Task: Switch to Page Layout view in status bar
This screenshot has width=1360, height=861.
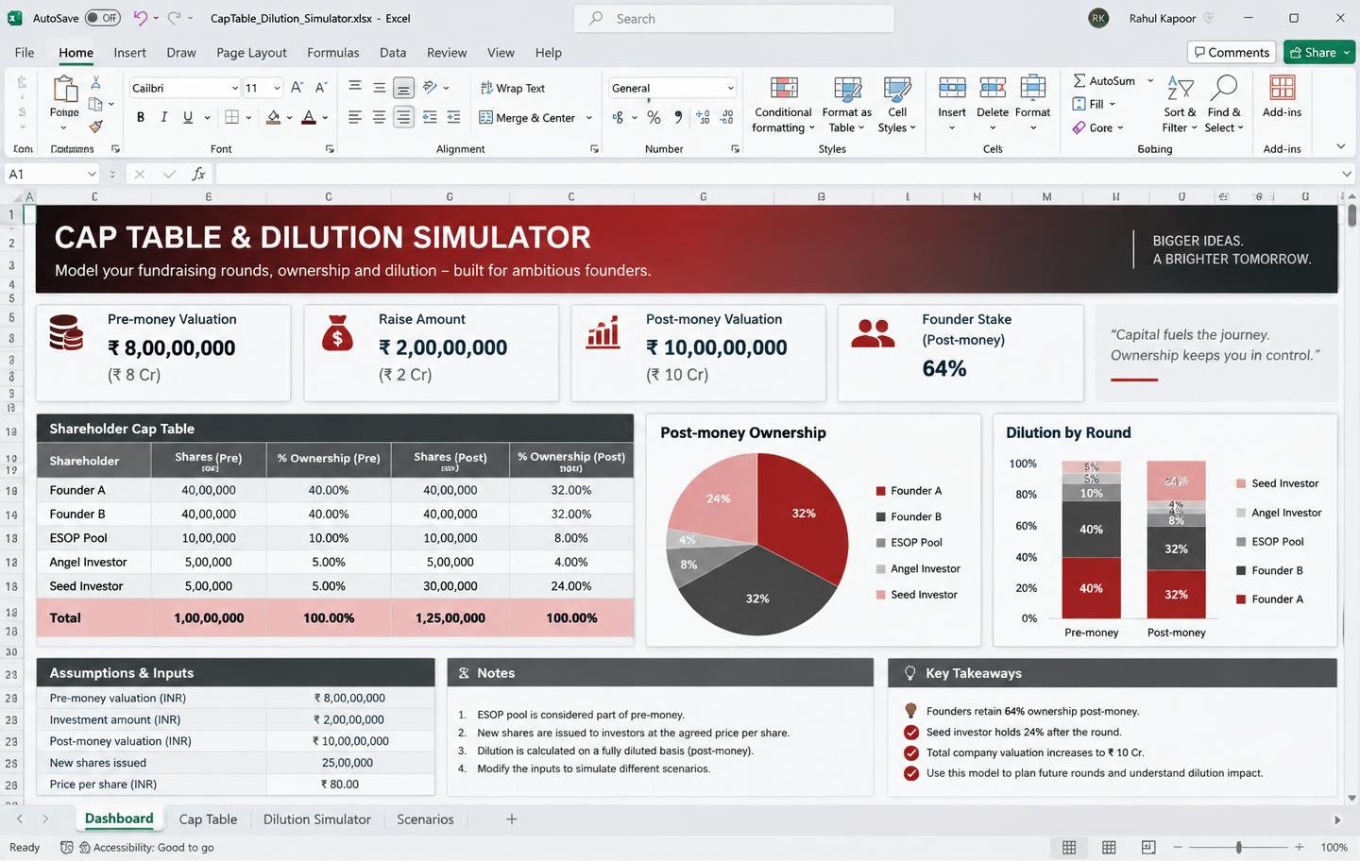Action: (x=1109, y=847)
